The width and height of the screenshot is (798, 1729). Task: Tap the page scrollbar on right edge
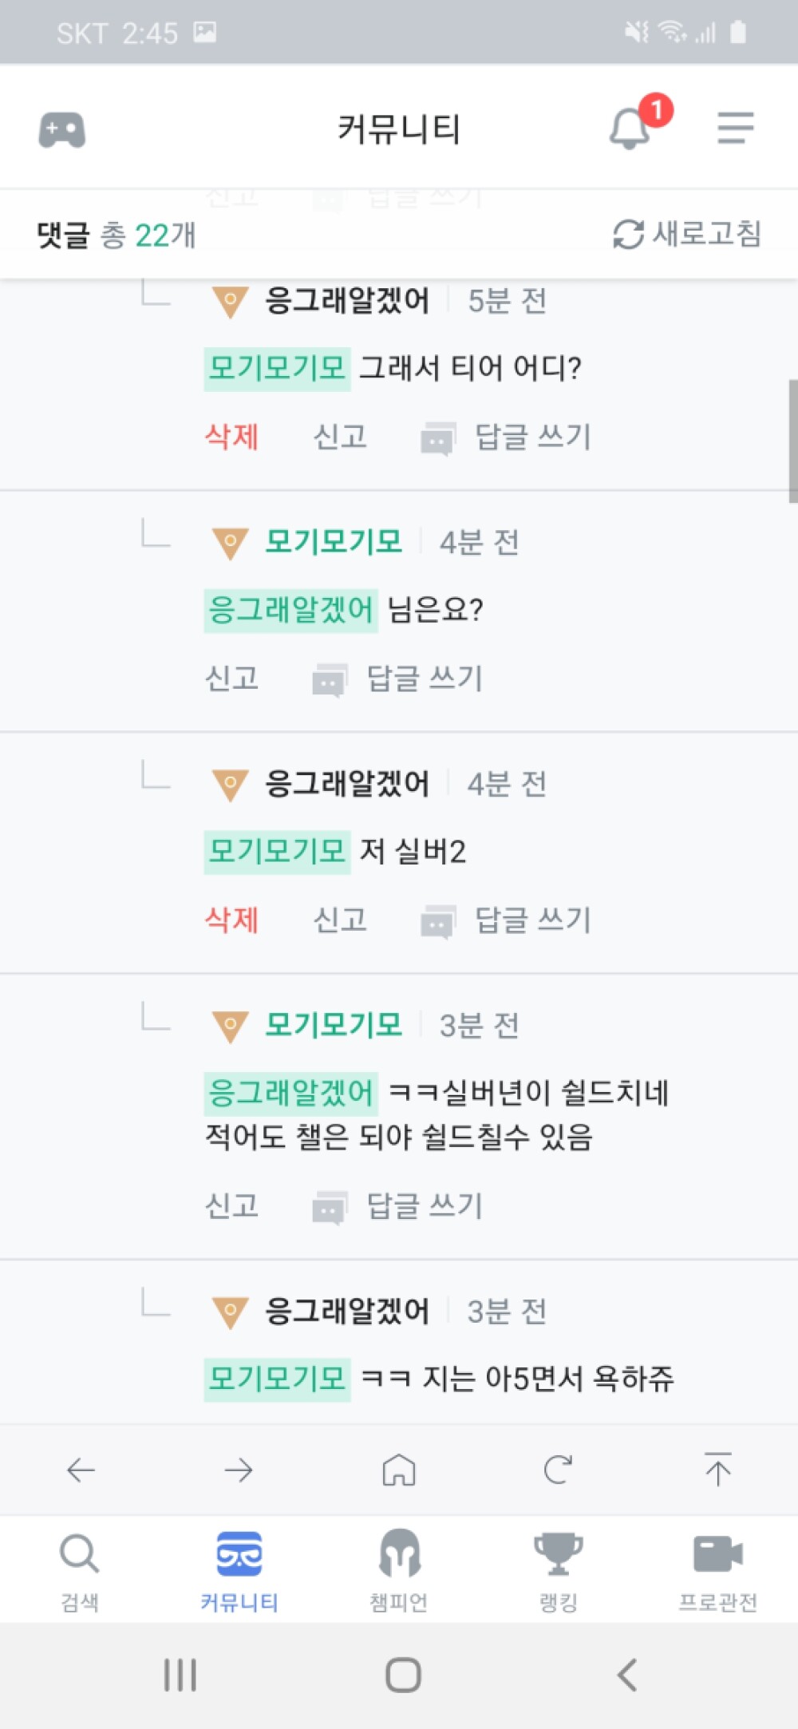tap(793, 441)
